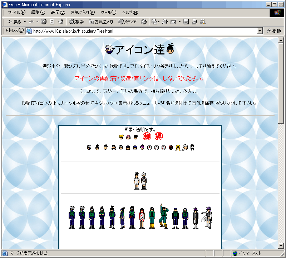This screenshot has width=286, height=258.
Task: Click the history clock icon
Action: point(144,22)
